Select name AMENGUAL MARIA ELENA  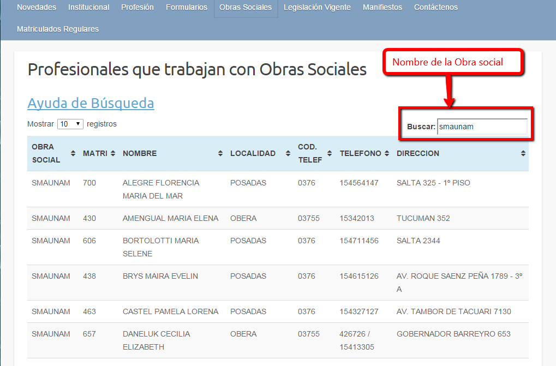pyautogui.click(x=171, y=218)
